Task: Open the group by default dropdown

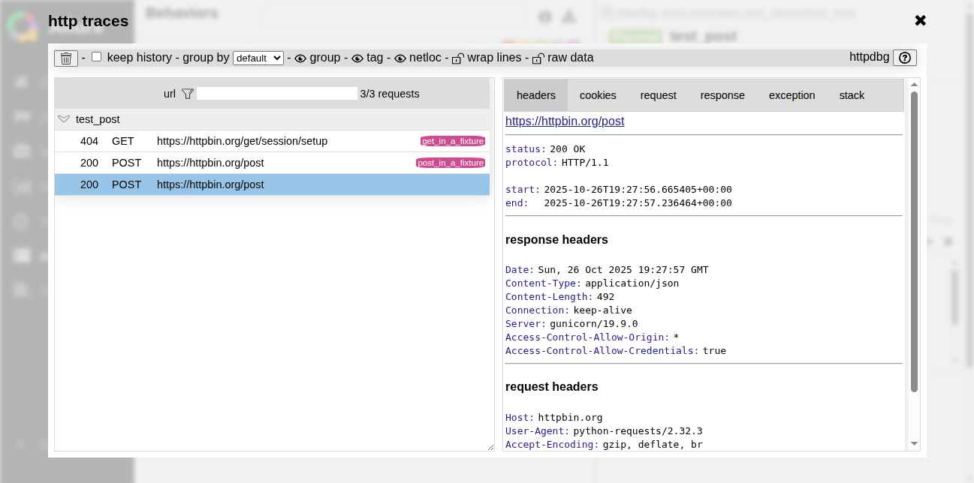Action: tap(258, 58)
